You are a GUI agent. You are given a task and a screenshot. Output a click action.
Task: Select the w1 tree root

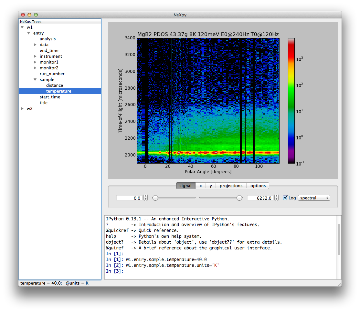click(29, 27)
